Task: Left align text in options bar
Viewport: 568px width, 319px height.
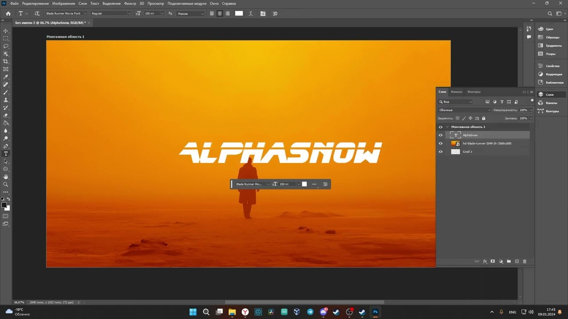Action: (212, 14)
